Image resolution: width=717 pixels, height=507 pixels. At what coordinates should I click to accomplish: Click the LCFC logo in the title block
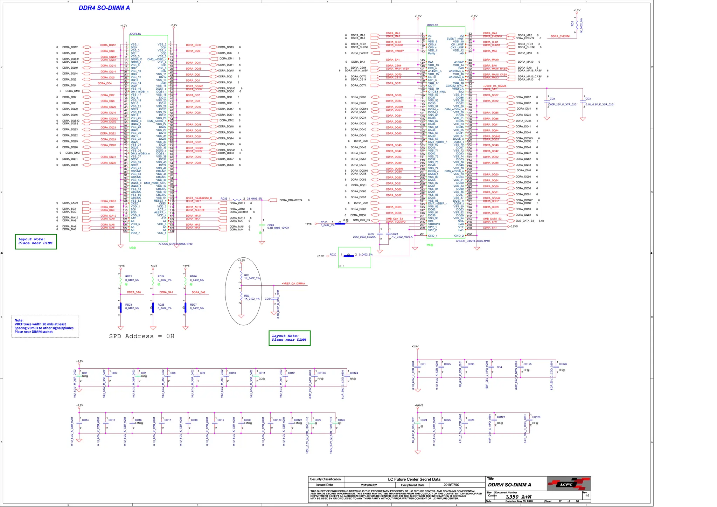pos(569,484)
